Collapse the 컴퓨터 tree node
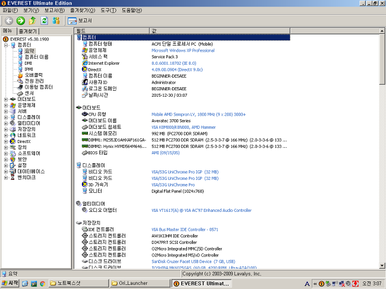 tap(6, 45)
